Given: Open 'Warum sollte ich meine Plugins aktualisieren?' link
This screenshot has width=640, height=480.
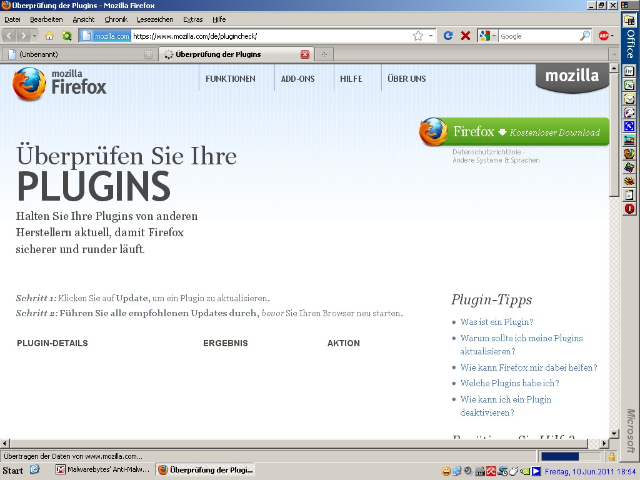Looking at the screenshot, I should click(521, 344).
